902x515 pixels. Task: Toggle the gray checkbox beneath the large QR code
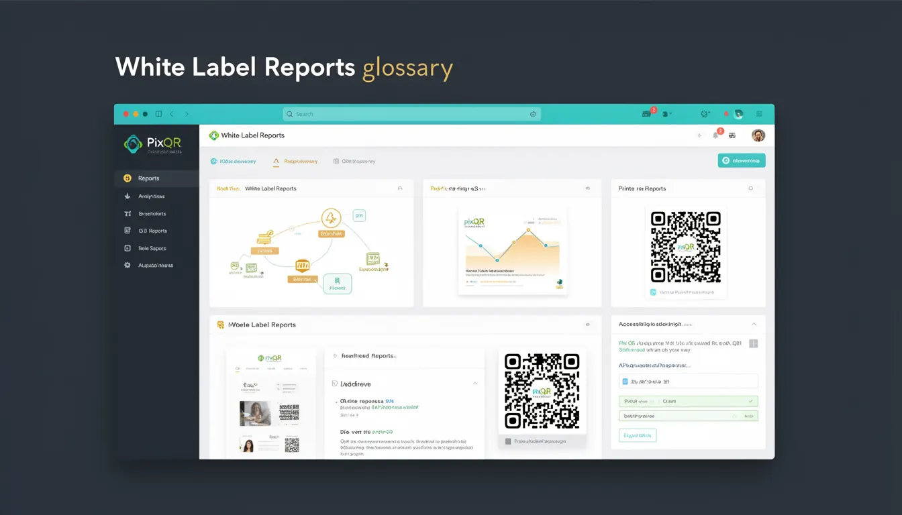(508, 441)
